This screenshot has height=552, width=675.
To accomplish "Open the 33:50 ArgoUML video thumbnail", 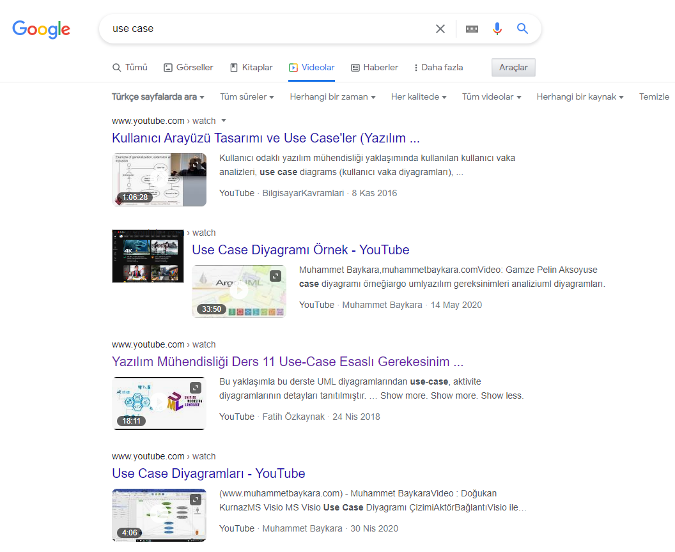I will [239, 291].
